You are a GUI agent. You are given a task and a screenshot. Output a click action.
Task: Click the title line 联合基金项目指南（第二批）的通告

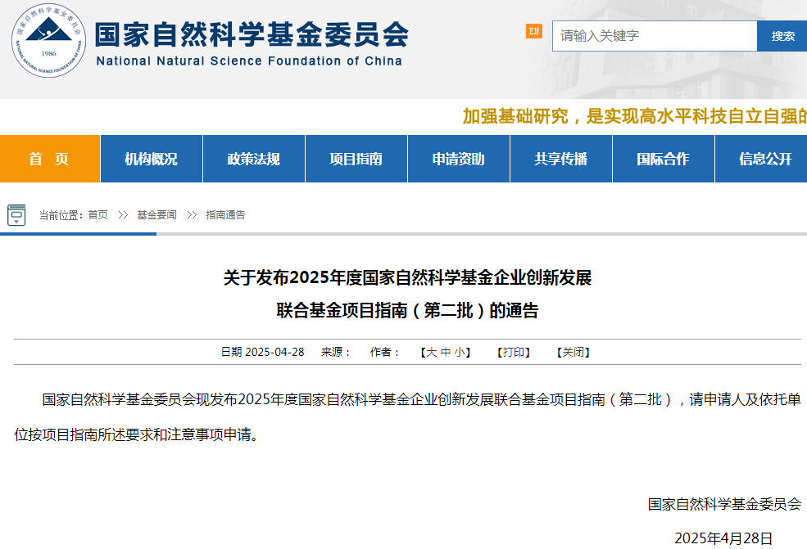[408, 310]
